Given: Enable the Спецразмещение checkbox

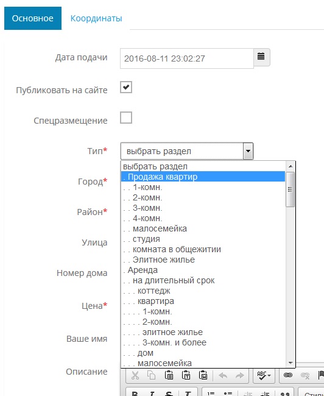Looking at the screenshot, I should [126, 118].
